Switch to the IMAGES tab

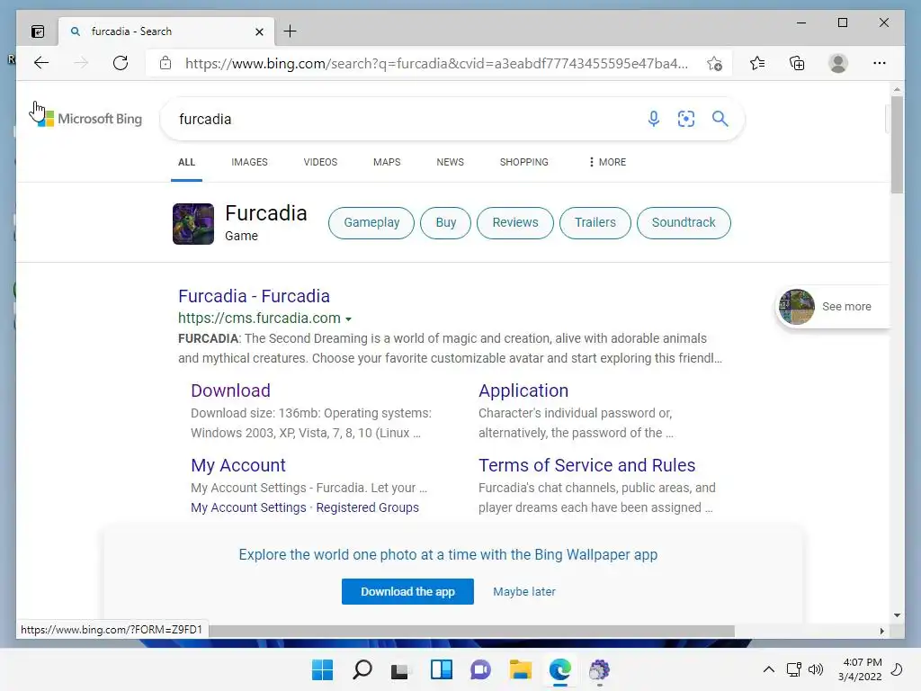pos(249,162)
